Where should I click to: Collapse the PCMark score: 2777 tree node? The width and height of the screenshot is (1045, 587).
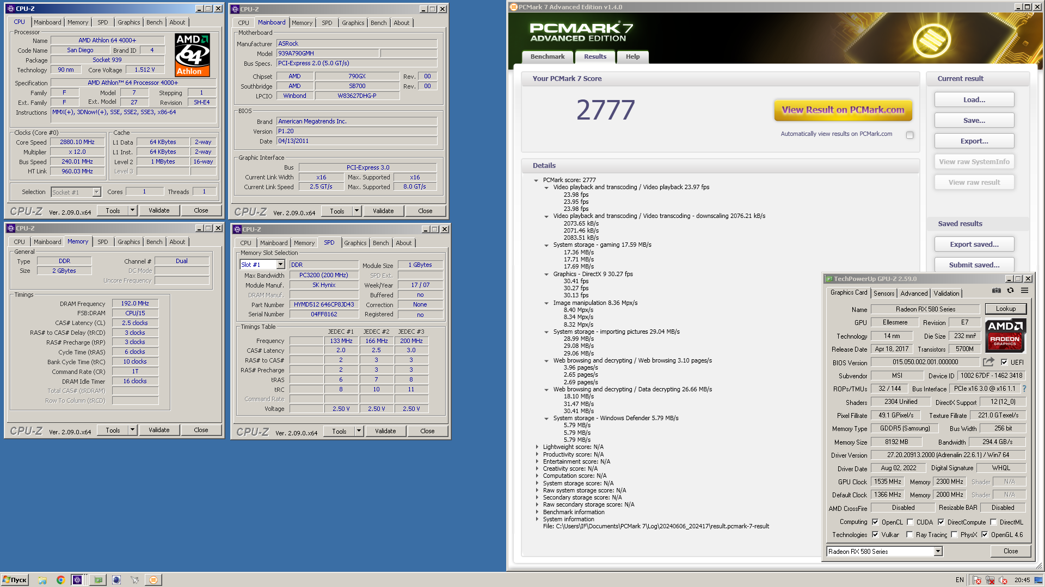tap(536, 180)
